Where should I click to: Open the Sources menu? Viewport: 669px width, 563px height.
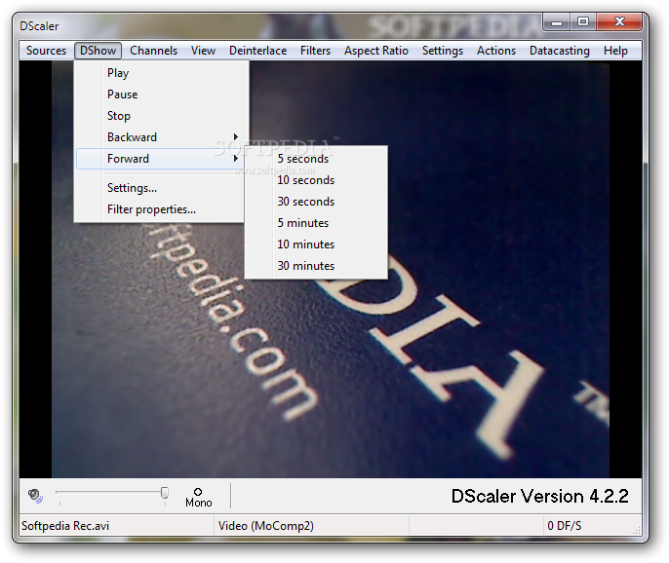point(46,51)
